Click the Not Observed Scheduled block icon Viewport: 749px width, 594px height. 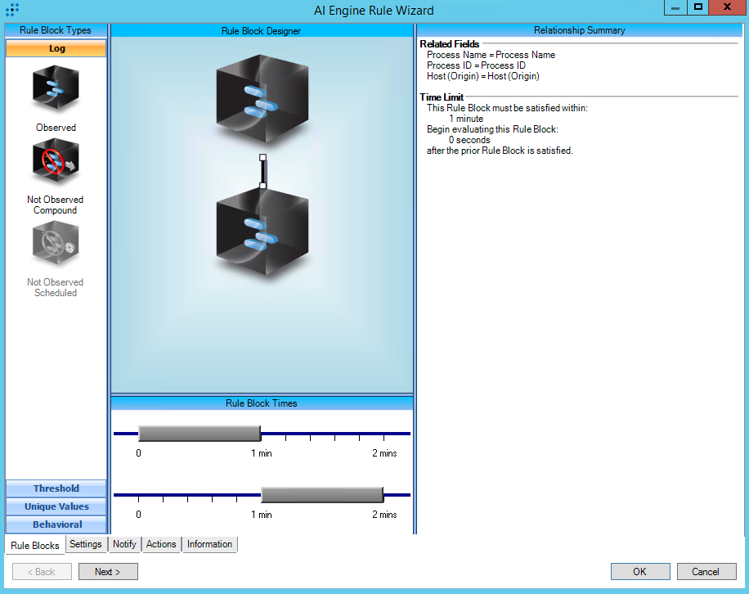coord(56,244)
